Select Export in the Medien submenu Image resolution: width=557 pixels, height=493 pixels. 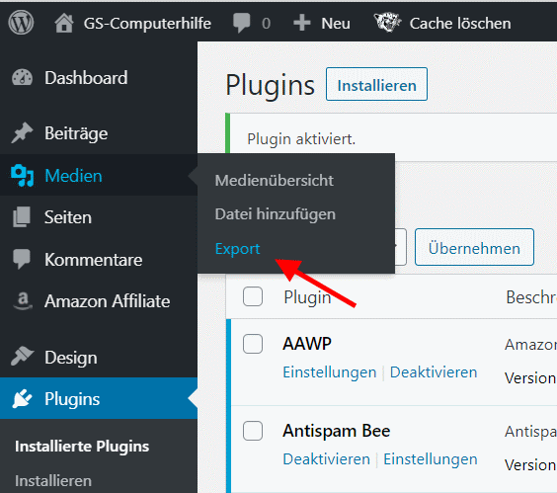[x=237, y=248]
